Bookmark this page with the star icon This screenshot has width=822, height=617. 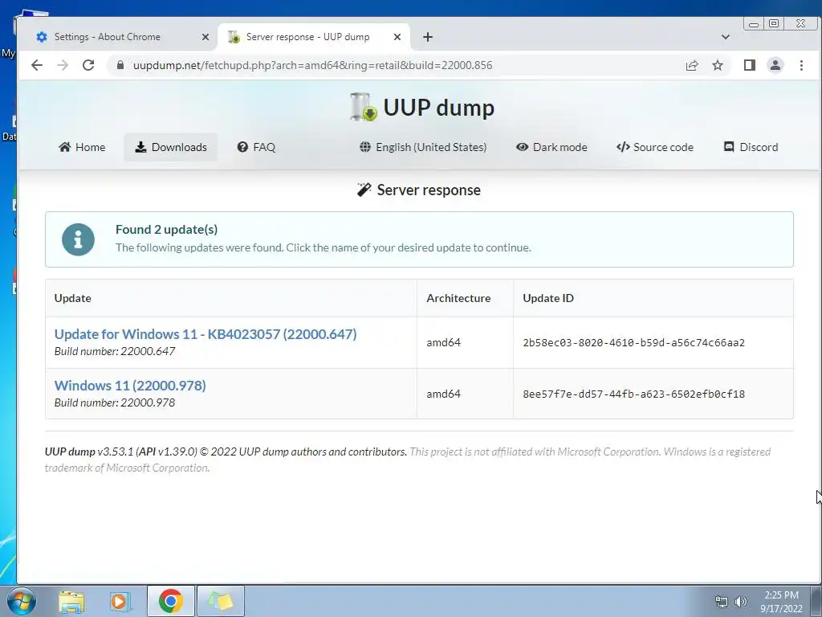(x=718, y=65)
